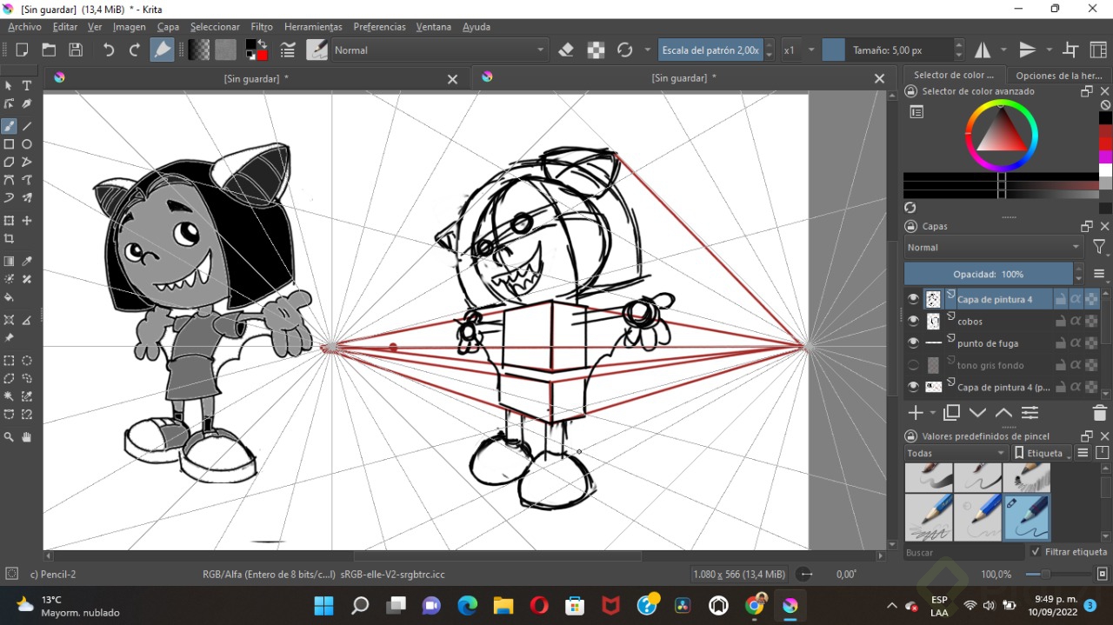
Task: Expand the 'Todas' brush tag dropdown
Action: (956, 453)
